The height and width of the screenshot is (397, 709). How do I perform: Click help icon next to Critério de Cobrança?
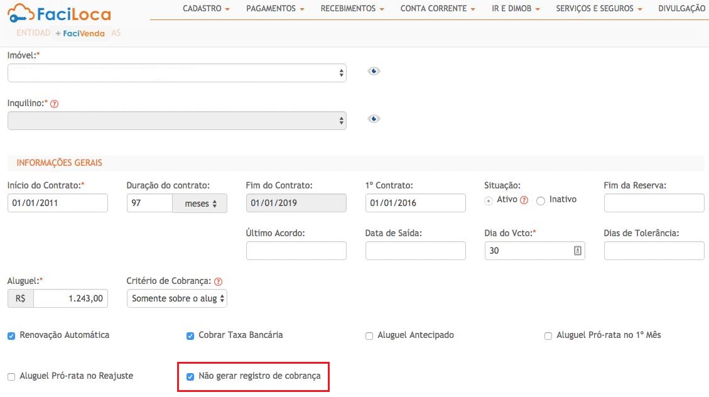pos(218,282)
